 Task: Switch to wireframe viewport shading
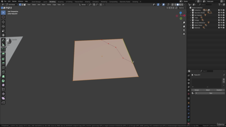tap(176, 5)
